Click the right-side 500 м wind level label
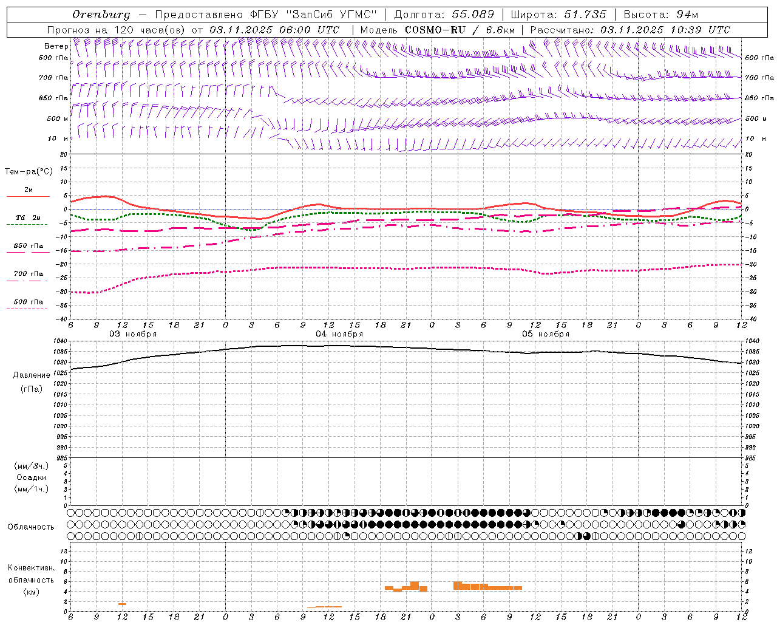 click(x=756, y=118)
